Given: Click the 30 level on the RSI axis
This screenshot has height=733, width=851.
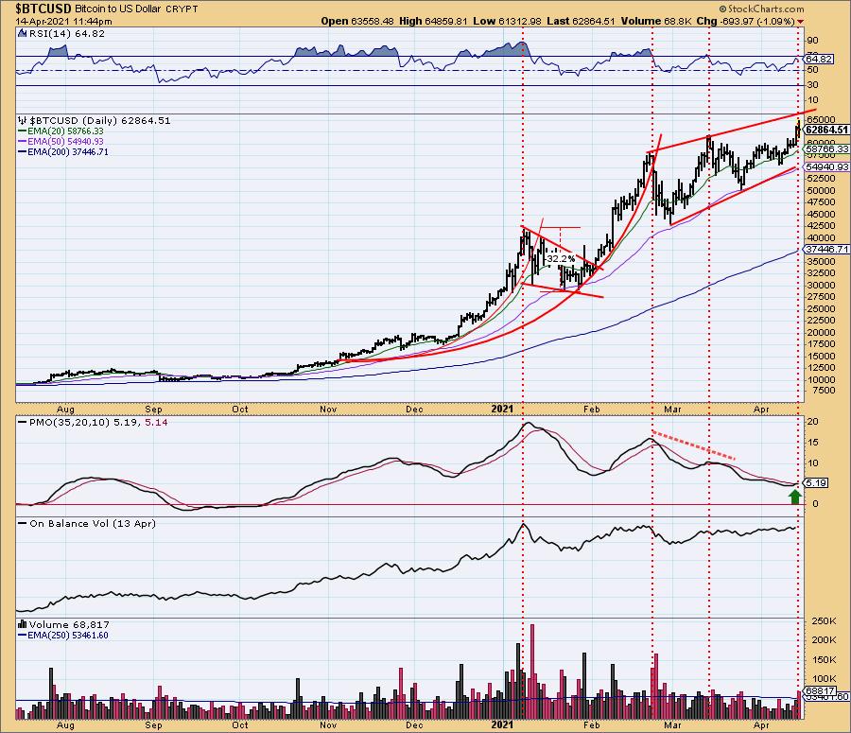Looking at the screenshot, I should pyautogui.click(x=813, y=85).
